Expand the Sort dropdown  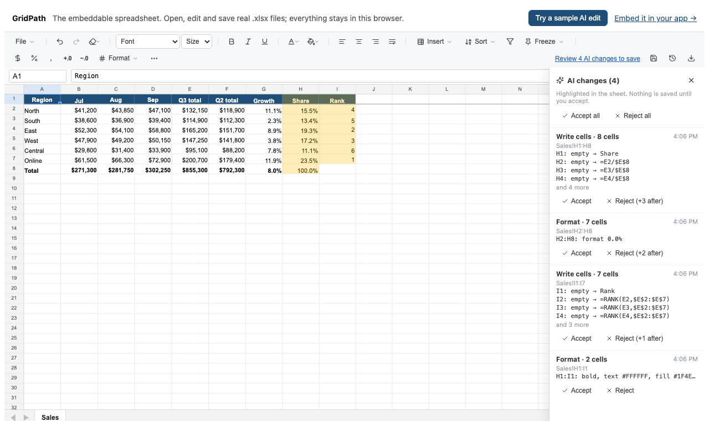(x=480, y=42)
